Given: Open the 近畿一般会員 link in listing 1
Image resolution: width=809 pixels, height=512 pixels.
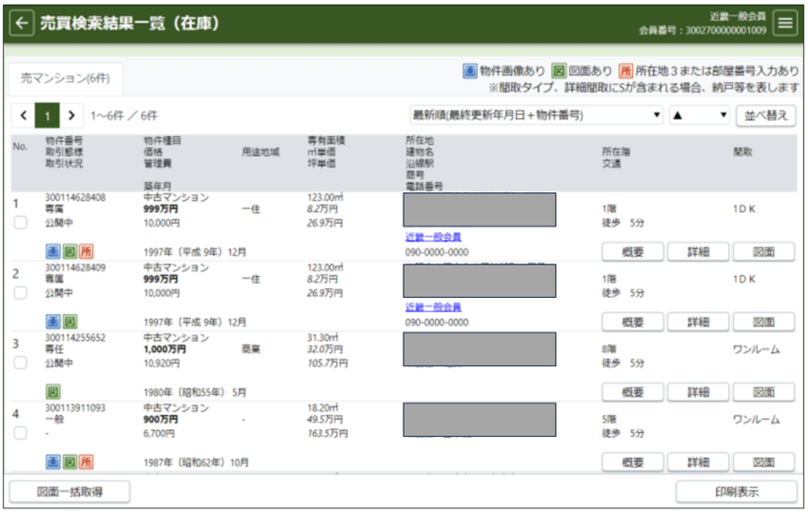Looking at the screenshot, I should click(x=433, y=237).
